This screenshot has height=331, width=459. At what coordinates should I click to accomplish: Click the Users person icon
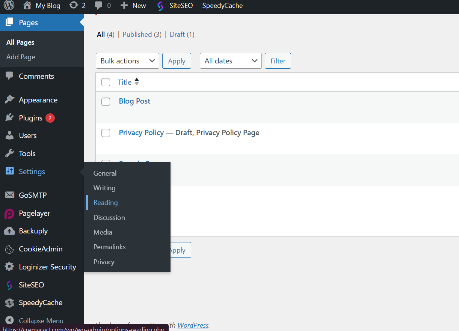(9, 135)
